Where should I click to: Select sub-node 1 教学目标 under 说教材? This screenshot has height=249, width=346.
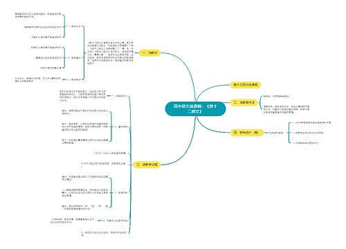pos(74,27)
